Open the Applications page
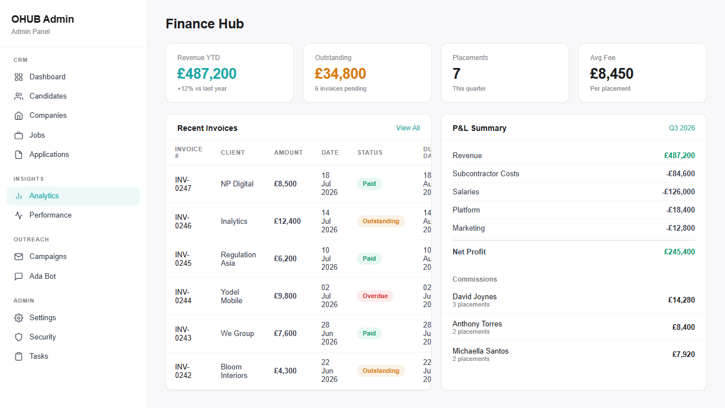 pos(73,155)
